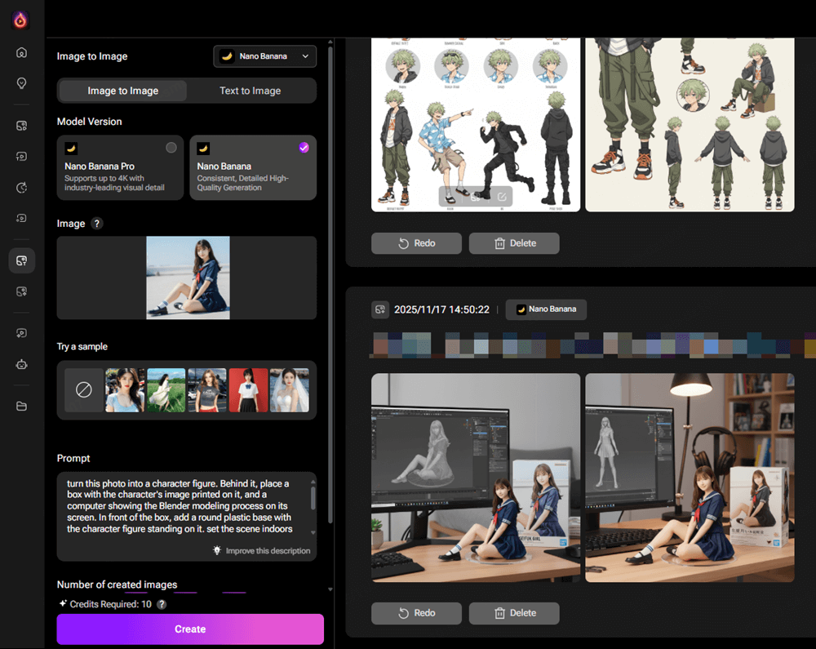Select the Nano Banana Pro model option
Screen dimensions: 816x649
pos(121,168)
